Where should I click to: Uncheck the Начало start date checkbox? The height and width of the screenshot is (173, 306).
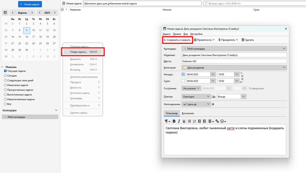184,74
